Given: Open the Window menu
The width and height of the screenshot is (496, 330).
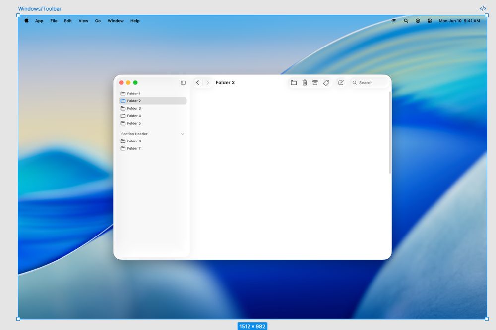Looking at the screenshot, I should click(x=116, y=21).
